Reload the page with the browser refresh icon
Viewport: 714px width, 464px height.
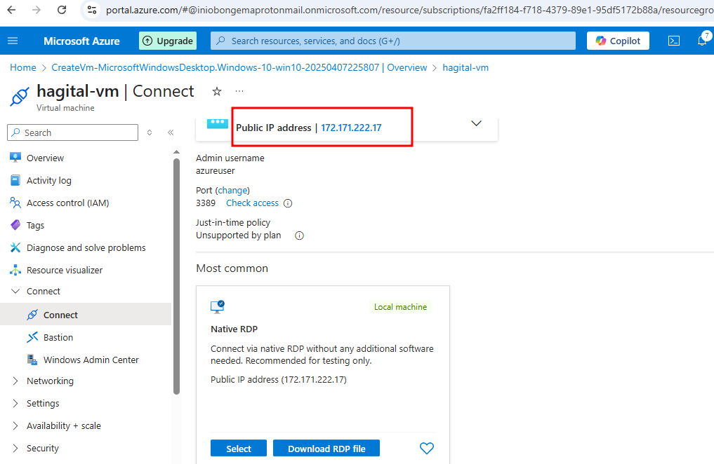coord(62,10)
